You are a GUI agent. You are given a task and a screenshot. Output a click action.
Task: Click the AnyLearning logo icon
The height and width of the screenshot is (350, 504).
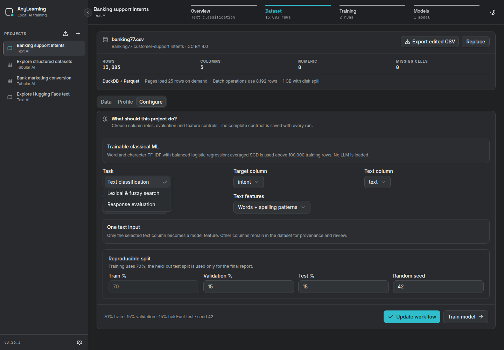click(x=9, y=12)
